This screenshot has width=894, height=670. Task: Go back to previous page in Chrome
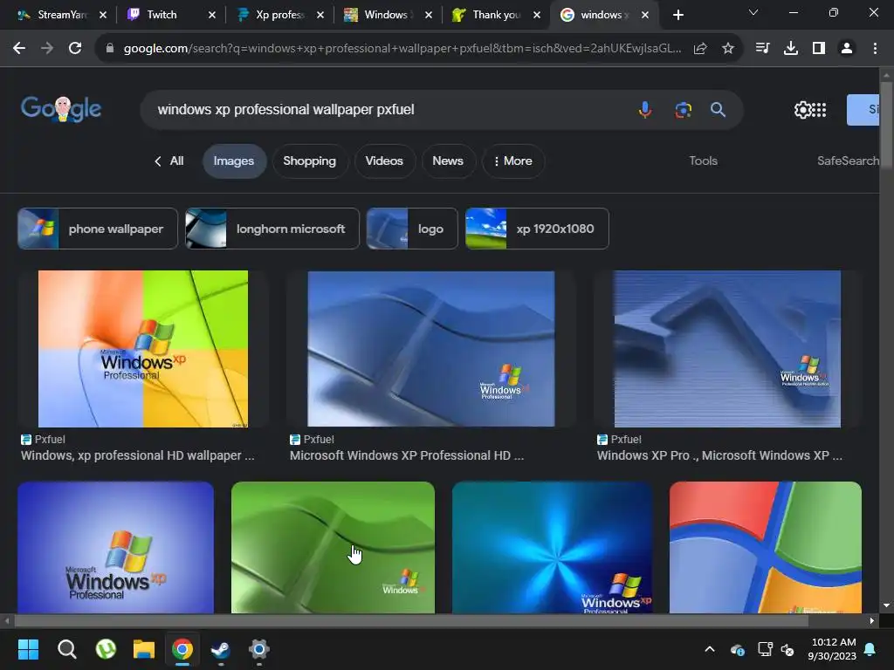tap(19, 49)
